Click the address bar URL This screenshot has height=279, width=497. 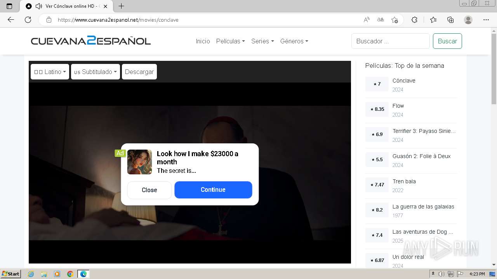pyautogui.click(x=118, y=20)
